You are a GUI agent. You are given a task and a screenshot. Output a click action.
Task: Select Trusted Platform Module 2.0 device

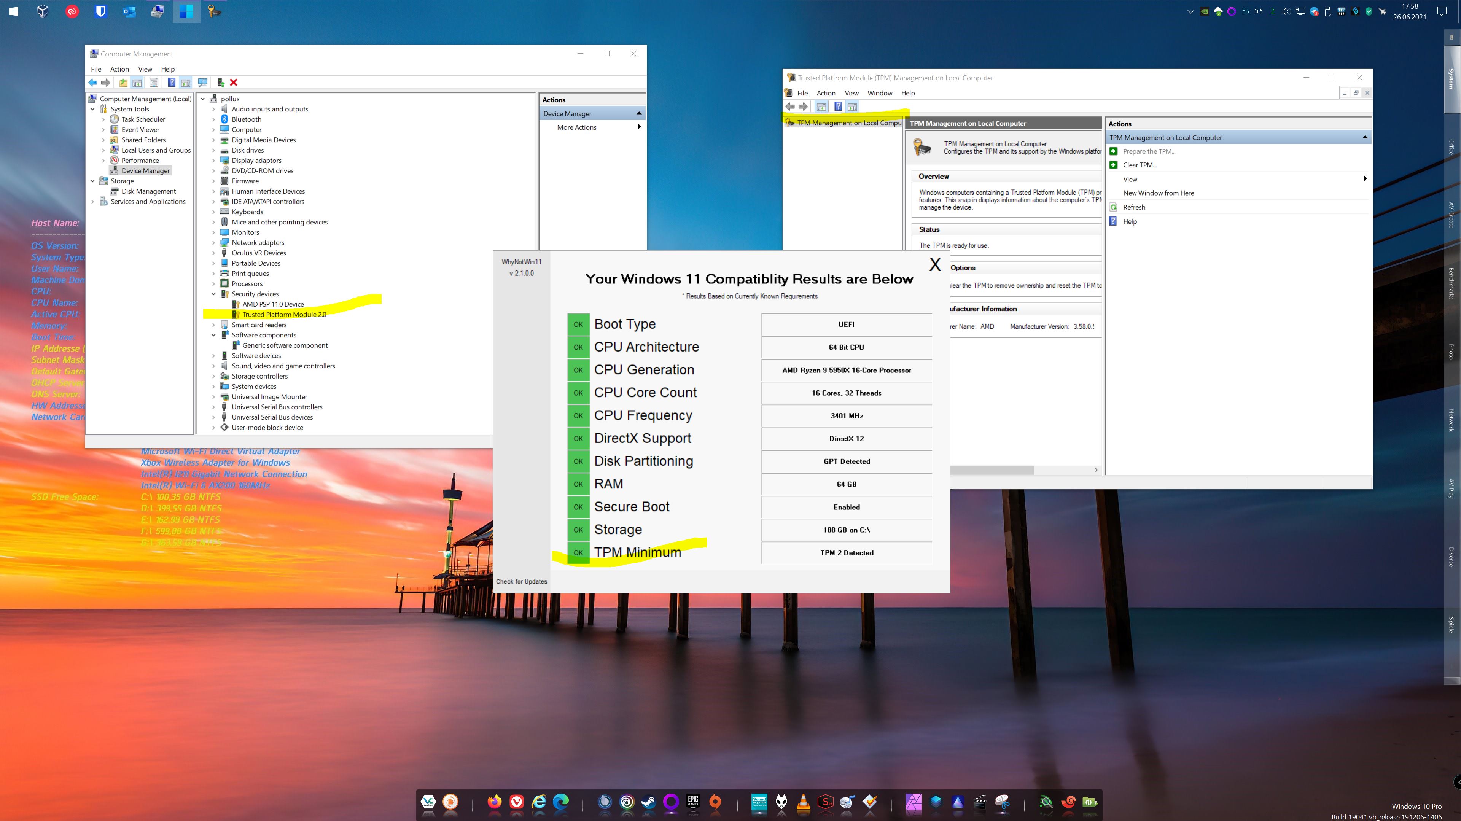coord(283,315)
